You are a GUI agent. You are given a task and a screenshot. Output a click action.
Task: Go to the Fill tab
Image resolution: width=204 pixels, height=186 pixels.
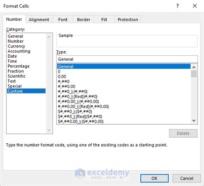click(104, 19)
